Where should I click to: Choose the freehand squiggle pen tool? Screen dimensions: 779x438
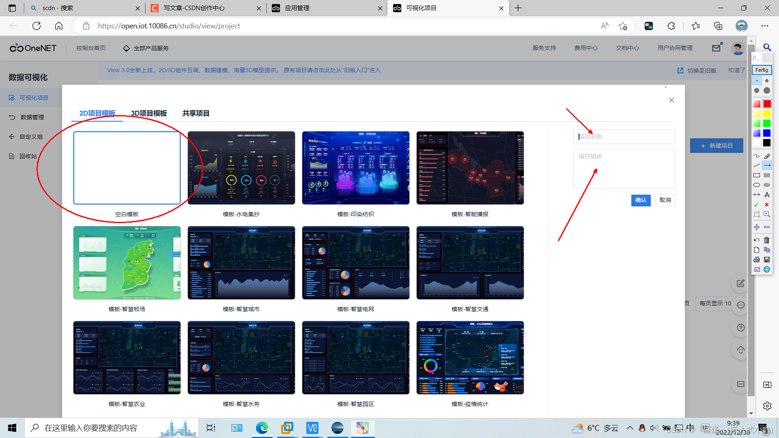pyautogui.click(x=757, y=156)
